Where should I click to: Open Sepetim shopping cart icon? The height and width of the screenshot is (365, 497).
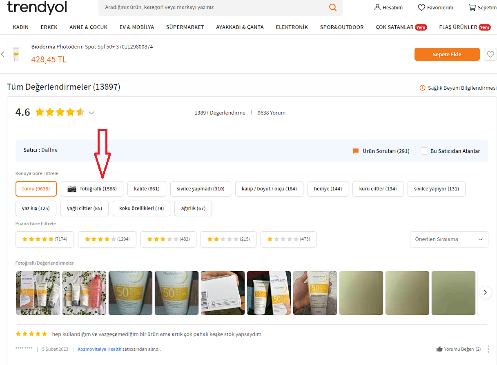(x=472, y=7)
